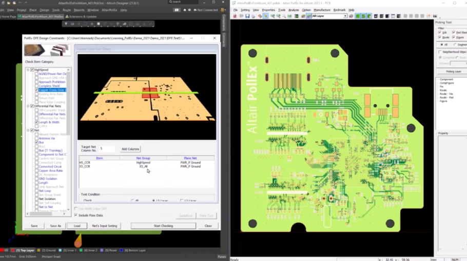Collapse the Net tree node
This screenshot has width=467, height=261.
(28, 130)
